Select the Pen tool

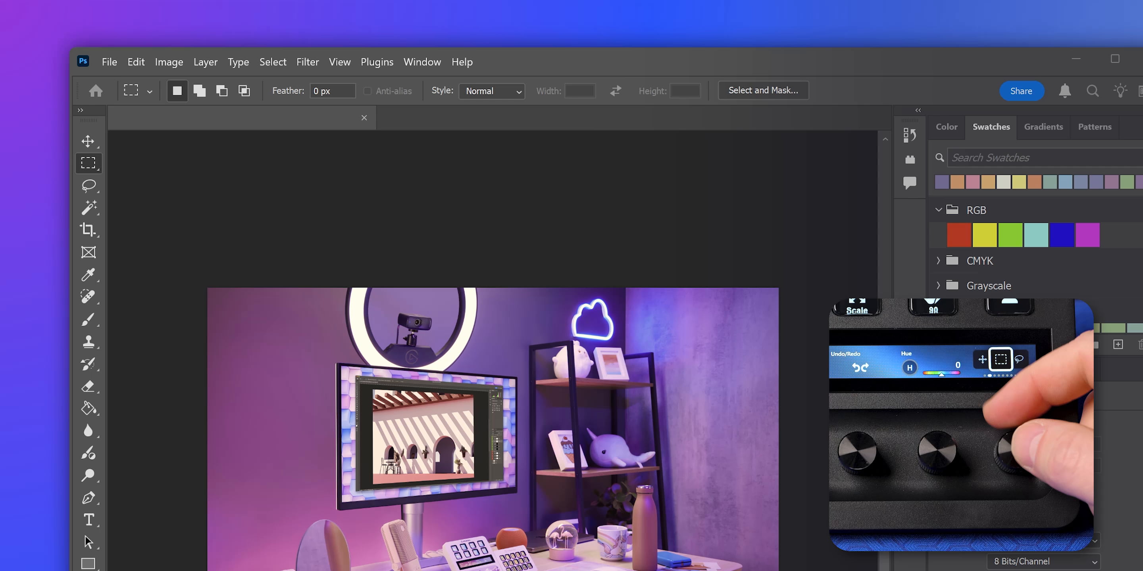[x=88, y=497]
